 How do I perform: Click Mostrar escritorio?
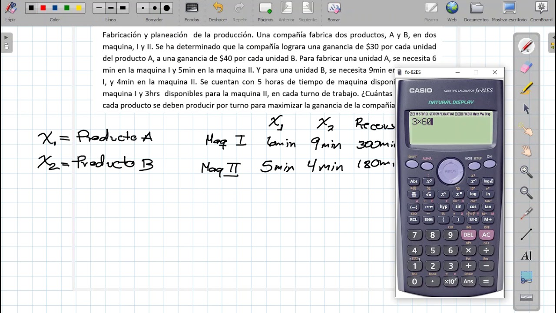point(509,11)
